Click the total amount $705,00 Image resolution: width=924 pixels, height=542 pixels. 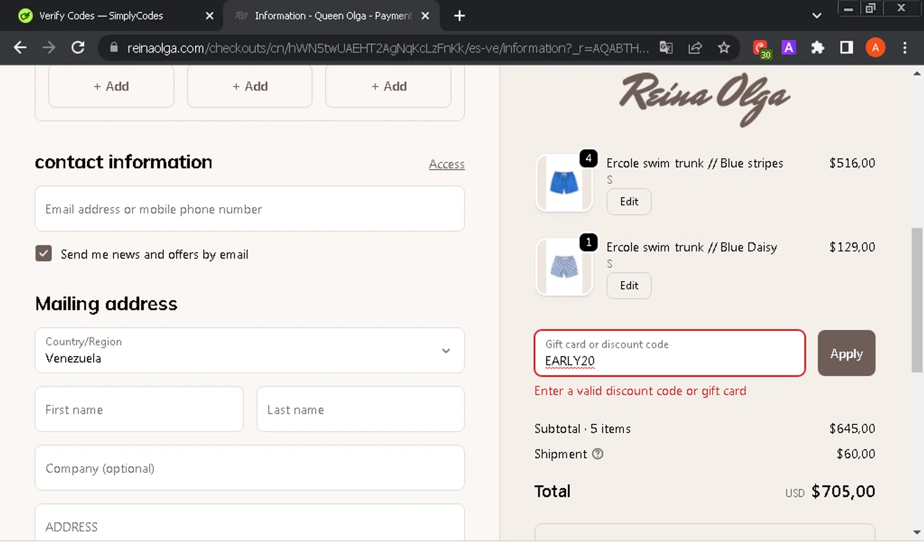[x=843, y=491]
